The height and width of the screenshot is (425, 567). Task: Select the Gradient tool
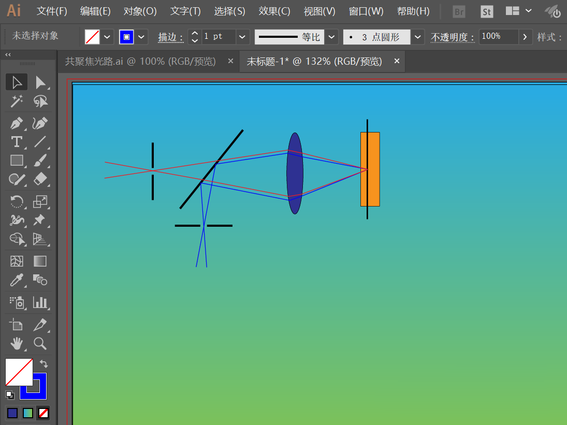[x=40, y=261]
